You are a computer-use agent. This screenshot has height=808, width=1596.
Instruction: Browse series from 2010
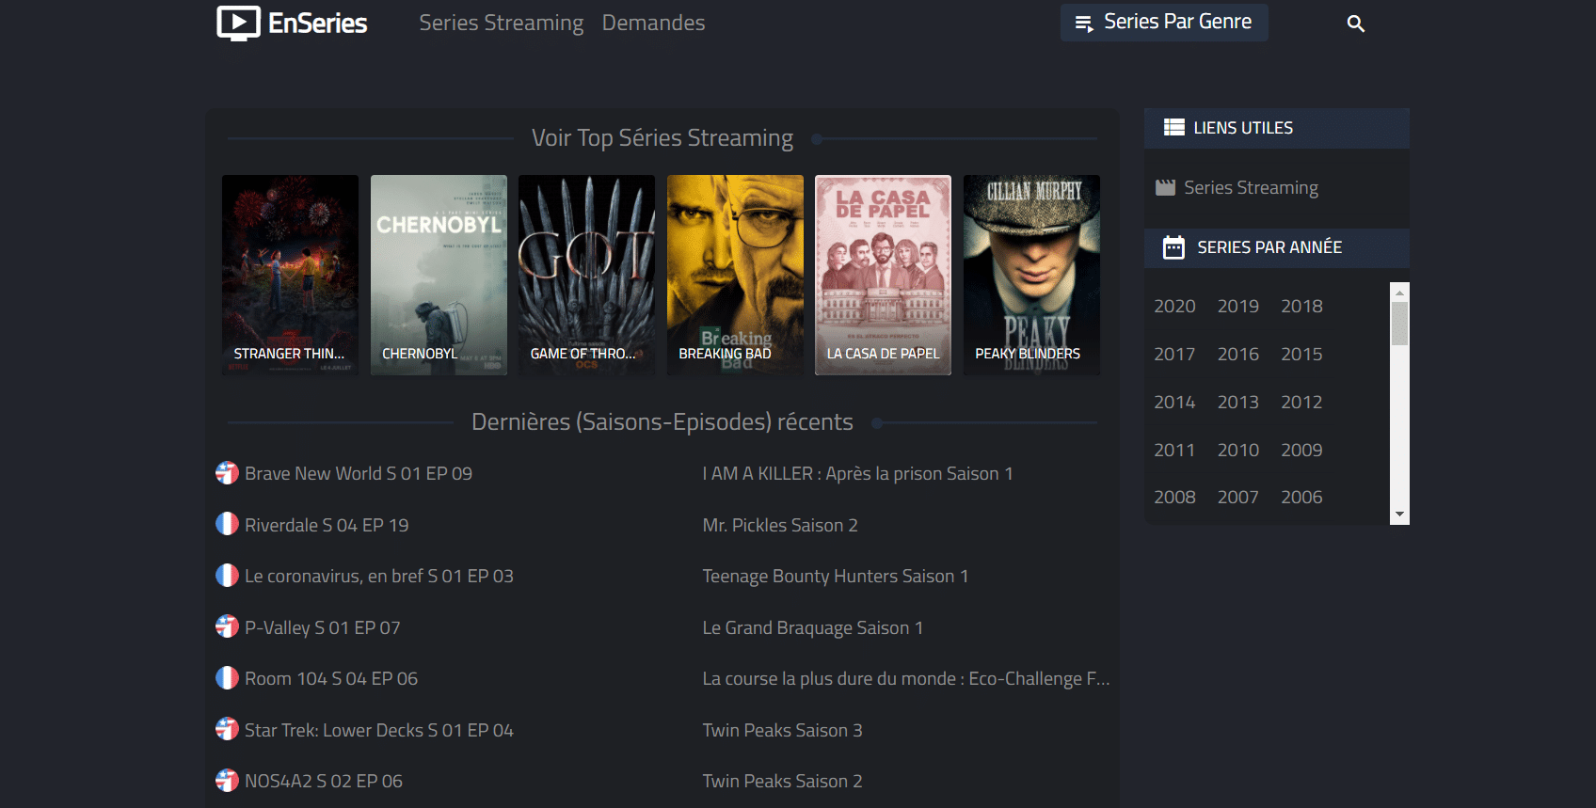click(1237, 451)
